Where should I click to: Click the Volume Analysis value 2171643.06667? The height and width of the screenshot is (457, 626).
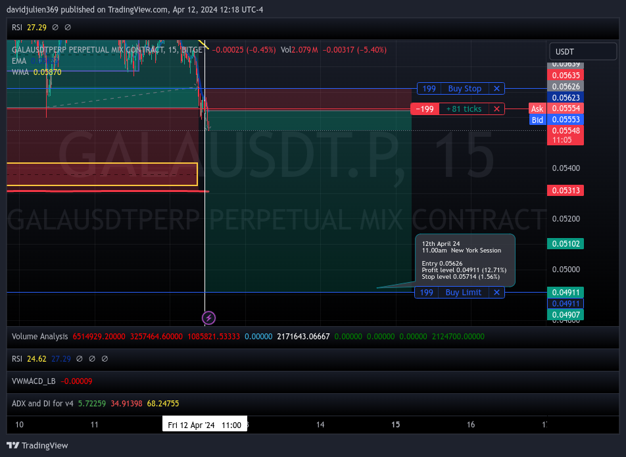(303, 337)
